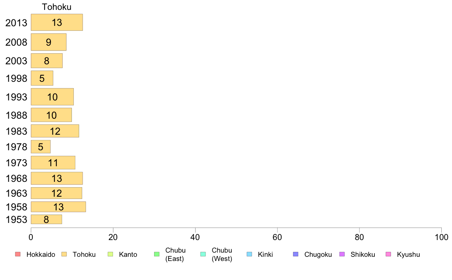The width and height of the screenshot is (452, 280).
Task: Select the 1958 bar labeled 13
Action: click(58, 207)
